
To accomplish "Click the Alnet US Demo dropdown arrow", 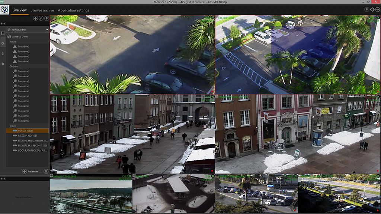I will (47, 30).
